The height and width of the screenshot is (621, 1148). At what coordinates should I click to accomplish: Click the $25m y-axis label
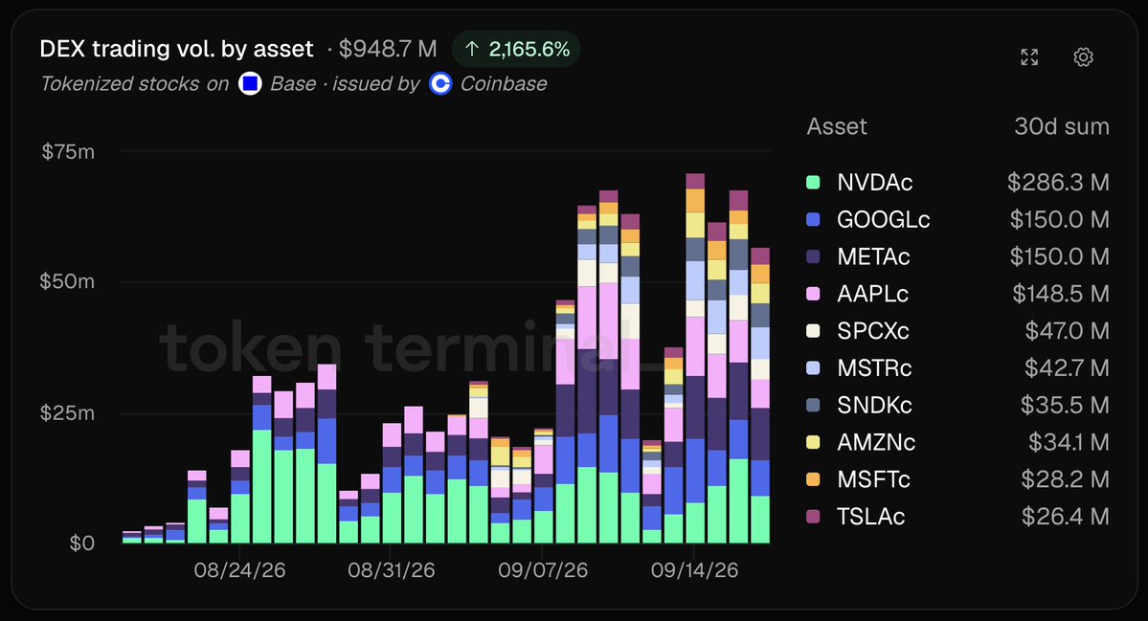click(67, 412)
